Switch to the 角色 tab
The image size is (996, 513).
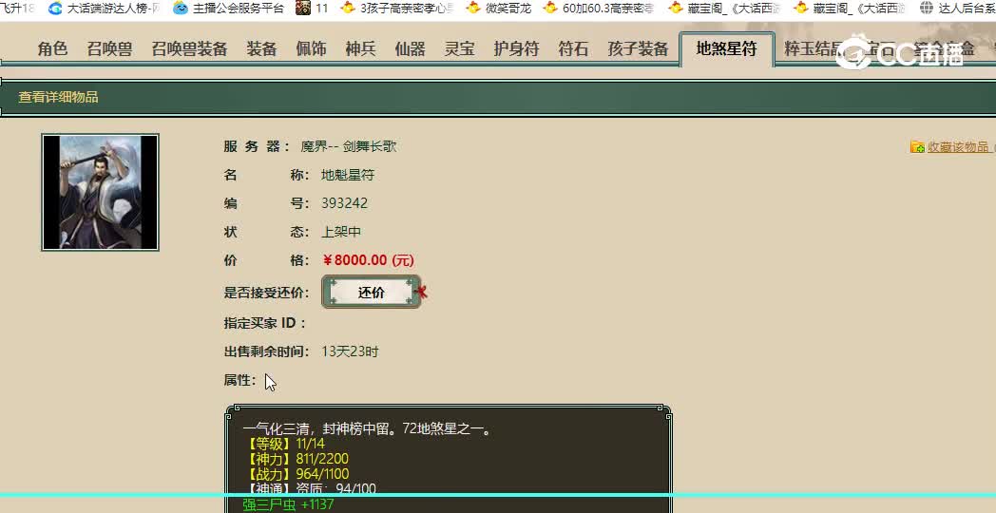click(x=52, y=48)
